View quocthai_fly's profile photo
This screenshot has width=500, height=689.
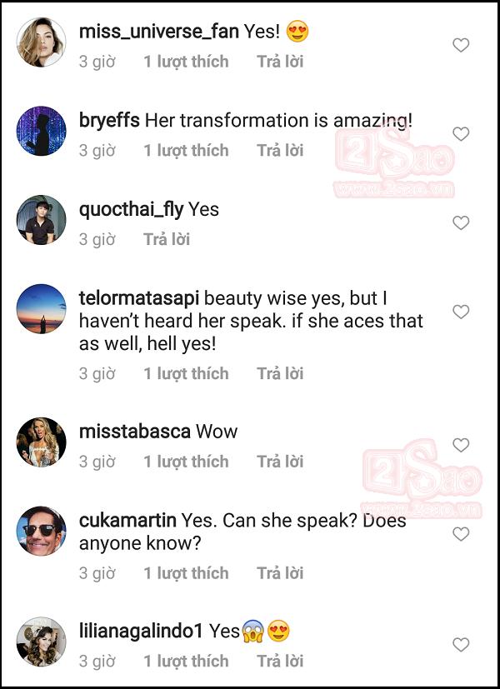point(41,220)
